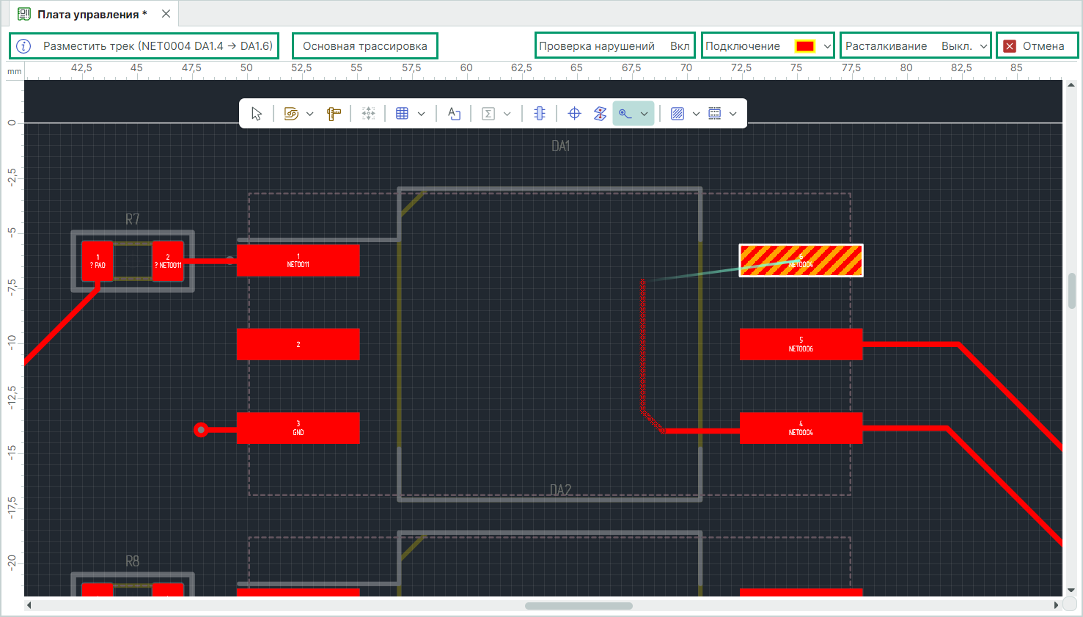Click the measurement ruler tool icon

(334, 114)
